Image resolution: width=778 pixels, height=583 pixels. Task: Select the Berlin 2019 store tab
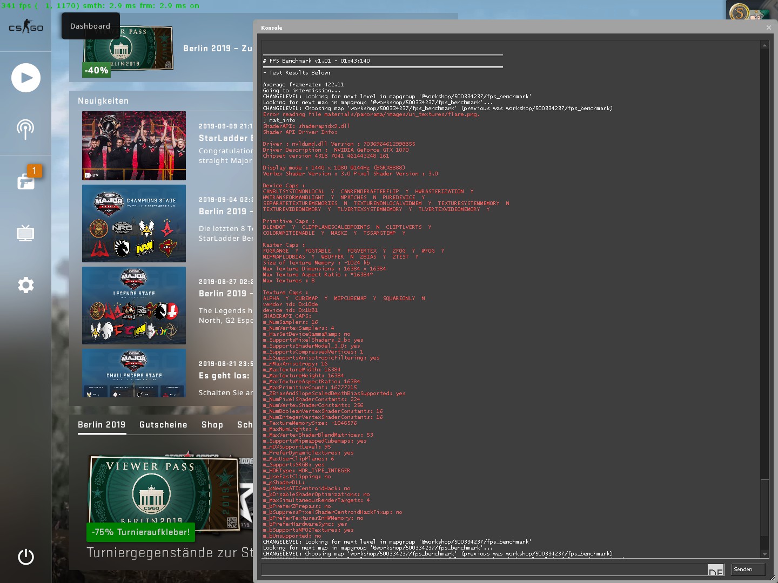pos(102,425)
